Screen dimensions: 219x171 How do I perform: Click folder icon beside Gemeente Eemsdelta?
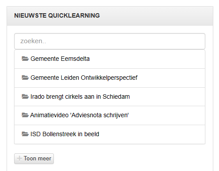(x=25, y=59)
